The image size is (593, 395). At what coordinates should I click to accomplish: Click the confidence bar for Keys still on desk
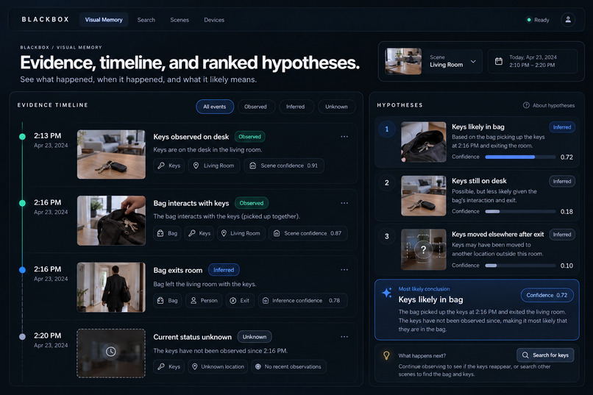tap(520, 211)
